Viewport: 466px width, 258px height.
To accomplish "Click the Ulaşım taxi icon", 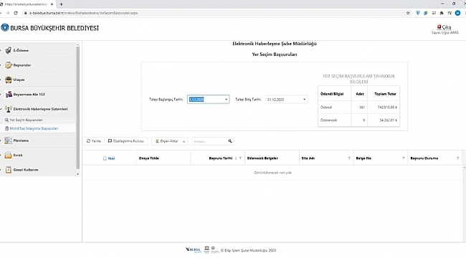I will (x=9, y=80).
